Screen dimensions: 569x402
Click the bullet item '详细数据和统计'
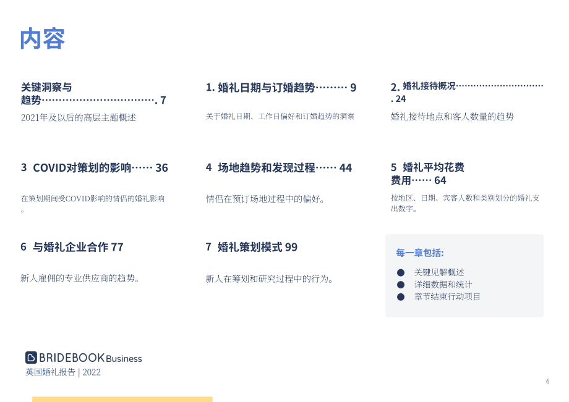pyautogui.click(x=443, y=285)
